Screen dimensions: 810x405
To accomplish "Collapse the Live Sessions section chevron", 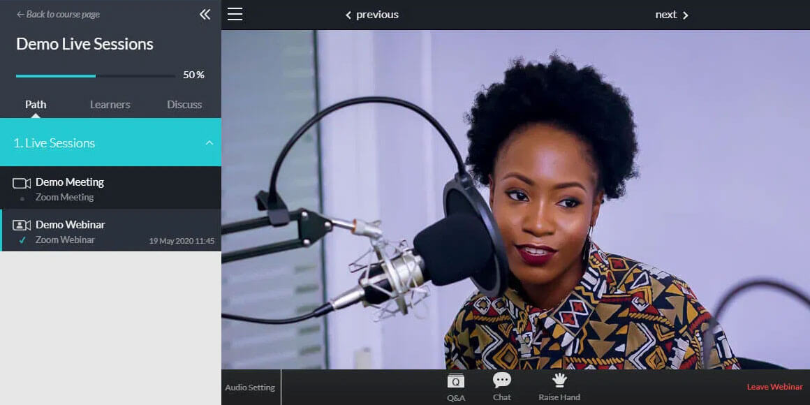I will point(209,143).
